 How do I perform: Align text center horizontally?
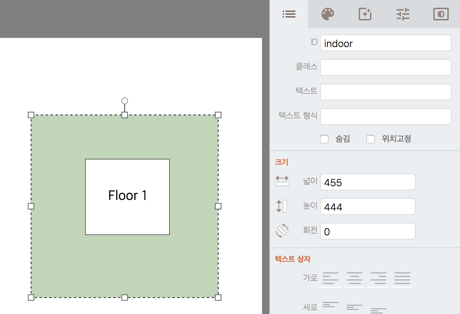(354, 279)
